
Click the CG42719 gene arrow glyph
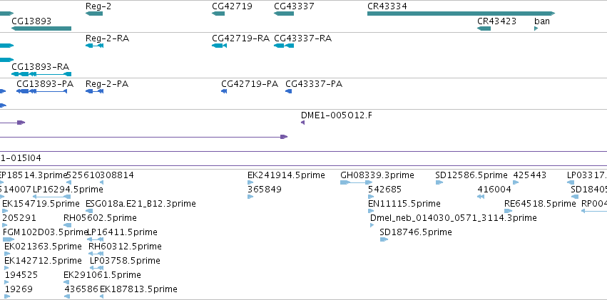(218, 14)
